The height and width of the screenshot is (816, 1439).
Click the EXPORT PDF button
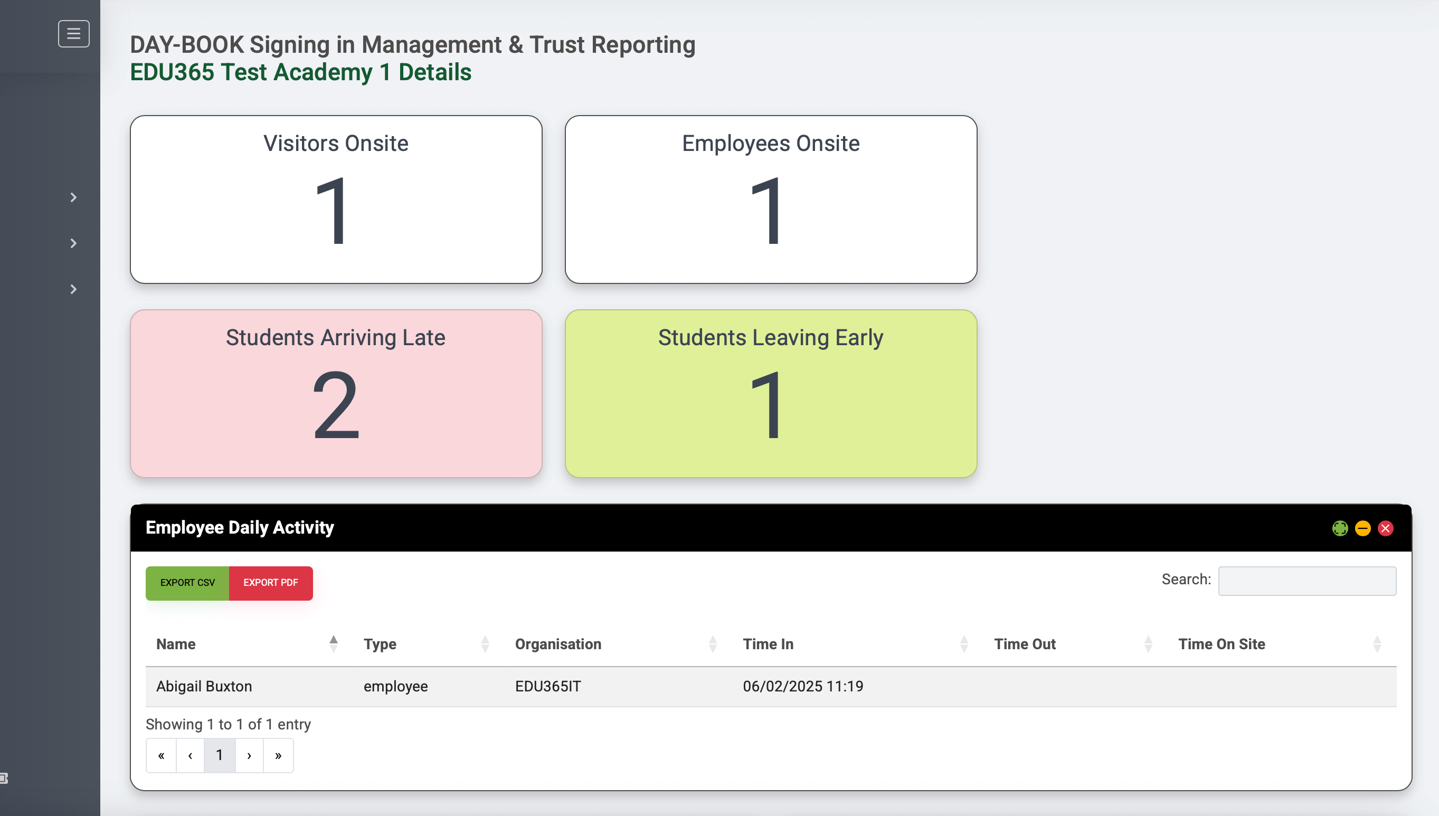point(271,583)
